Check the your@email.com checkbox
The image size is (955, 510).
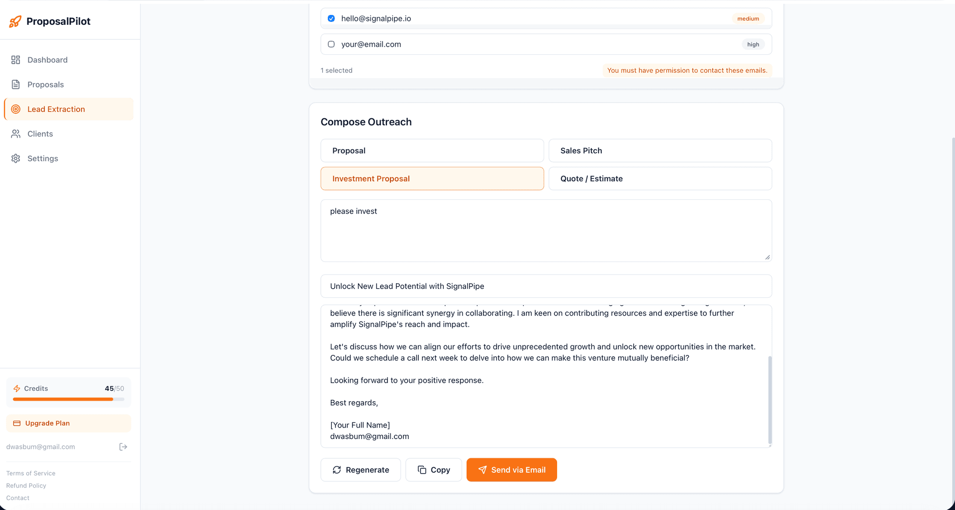(331, 44)
